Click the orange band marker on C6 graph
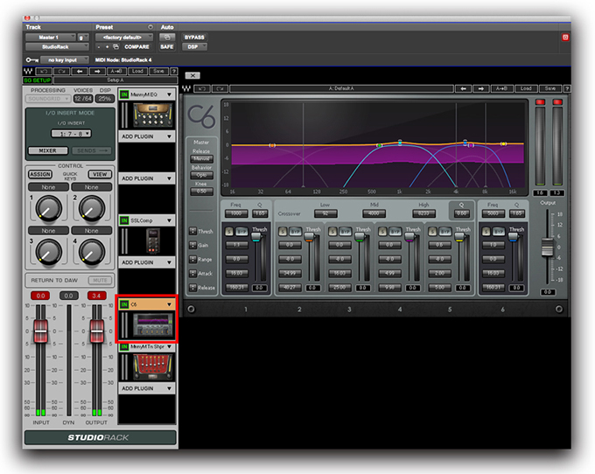The image size is (595, 474). tap(272, 145)
